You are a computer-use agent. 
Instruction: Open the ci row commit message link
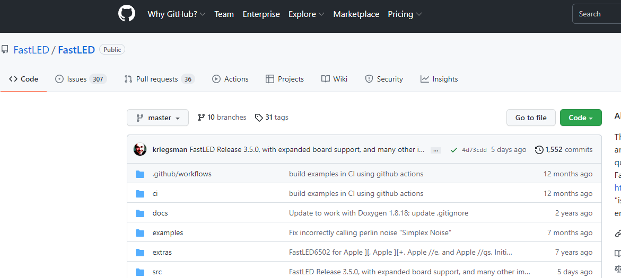pyautogui.click(x=356, y=194)
